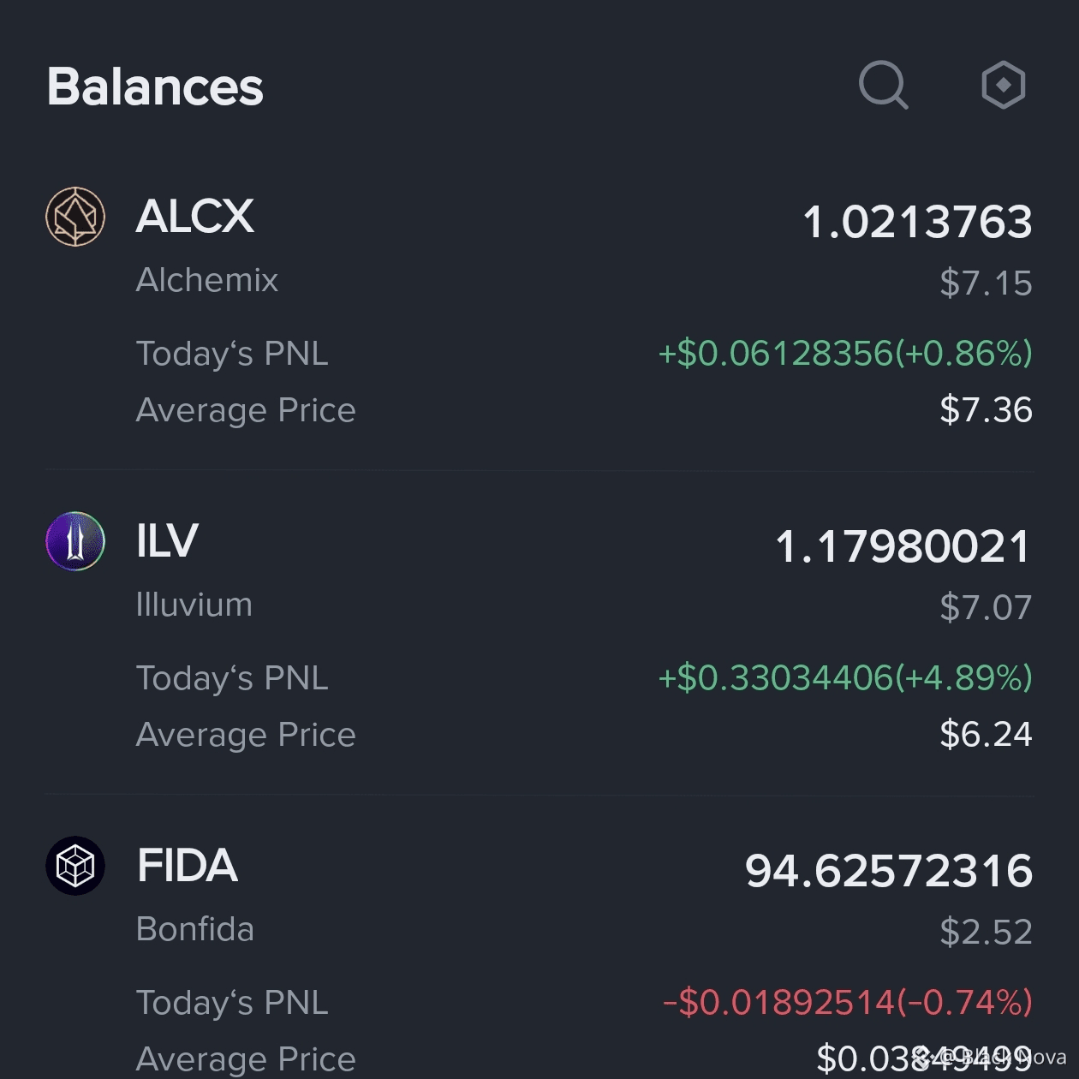Select the negative PNL figure for FIDA
This screenshot has width=1079, height=1079.
[848, 1002]
